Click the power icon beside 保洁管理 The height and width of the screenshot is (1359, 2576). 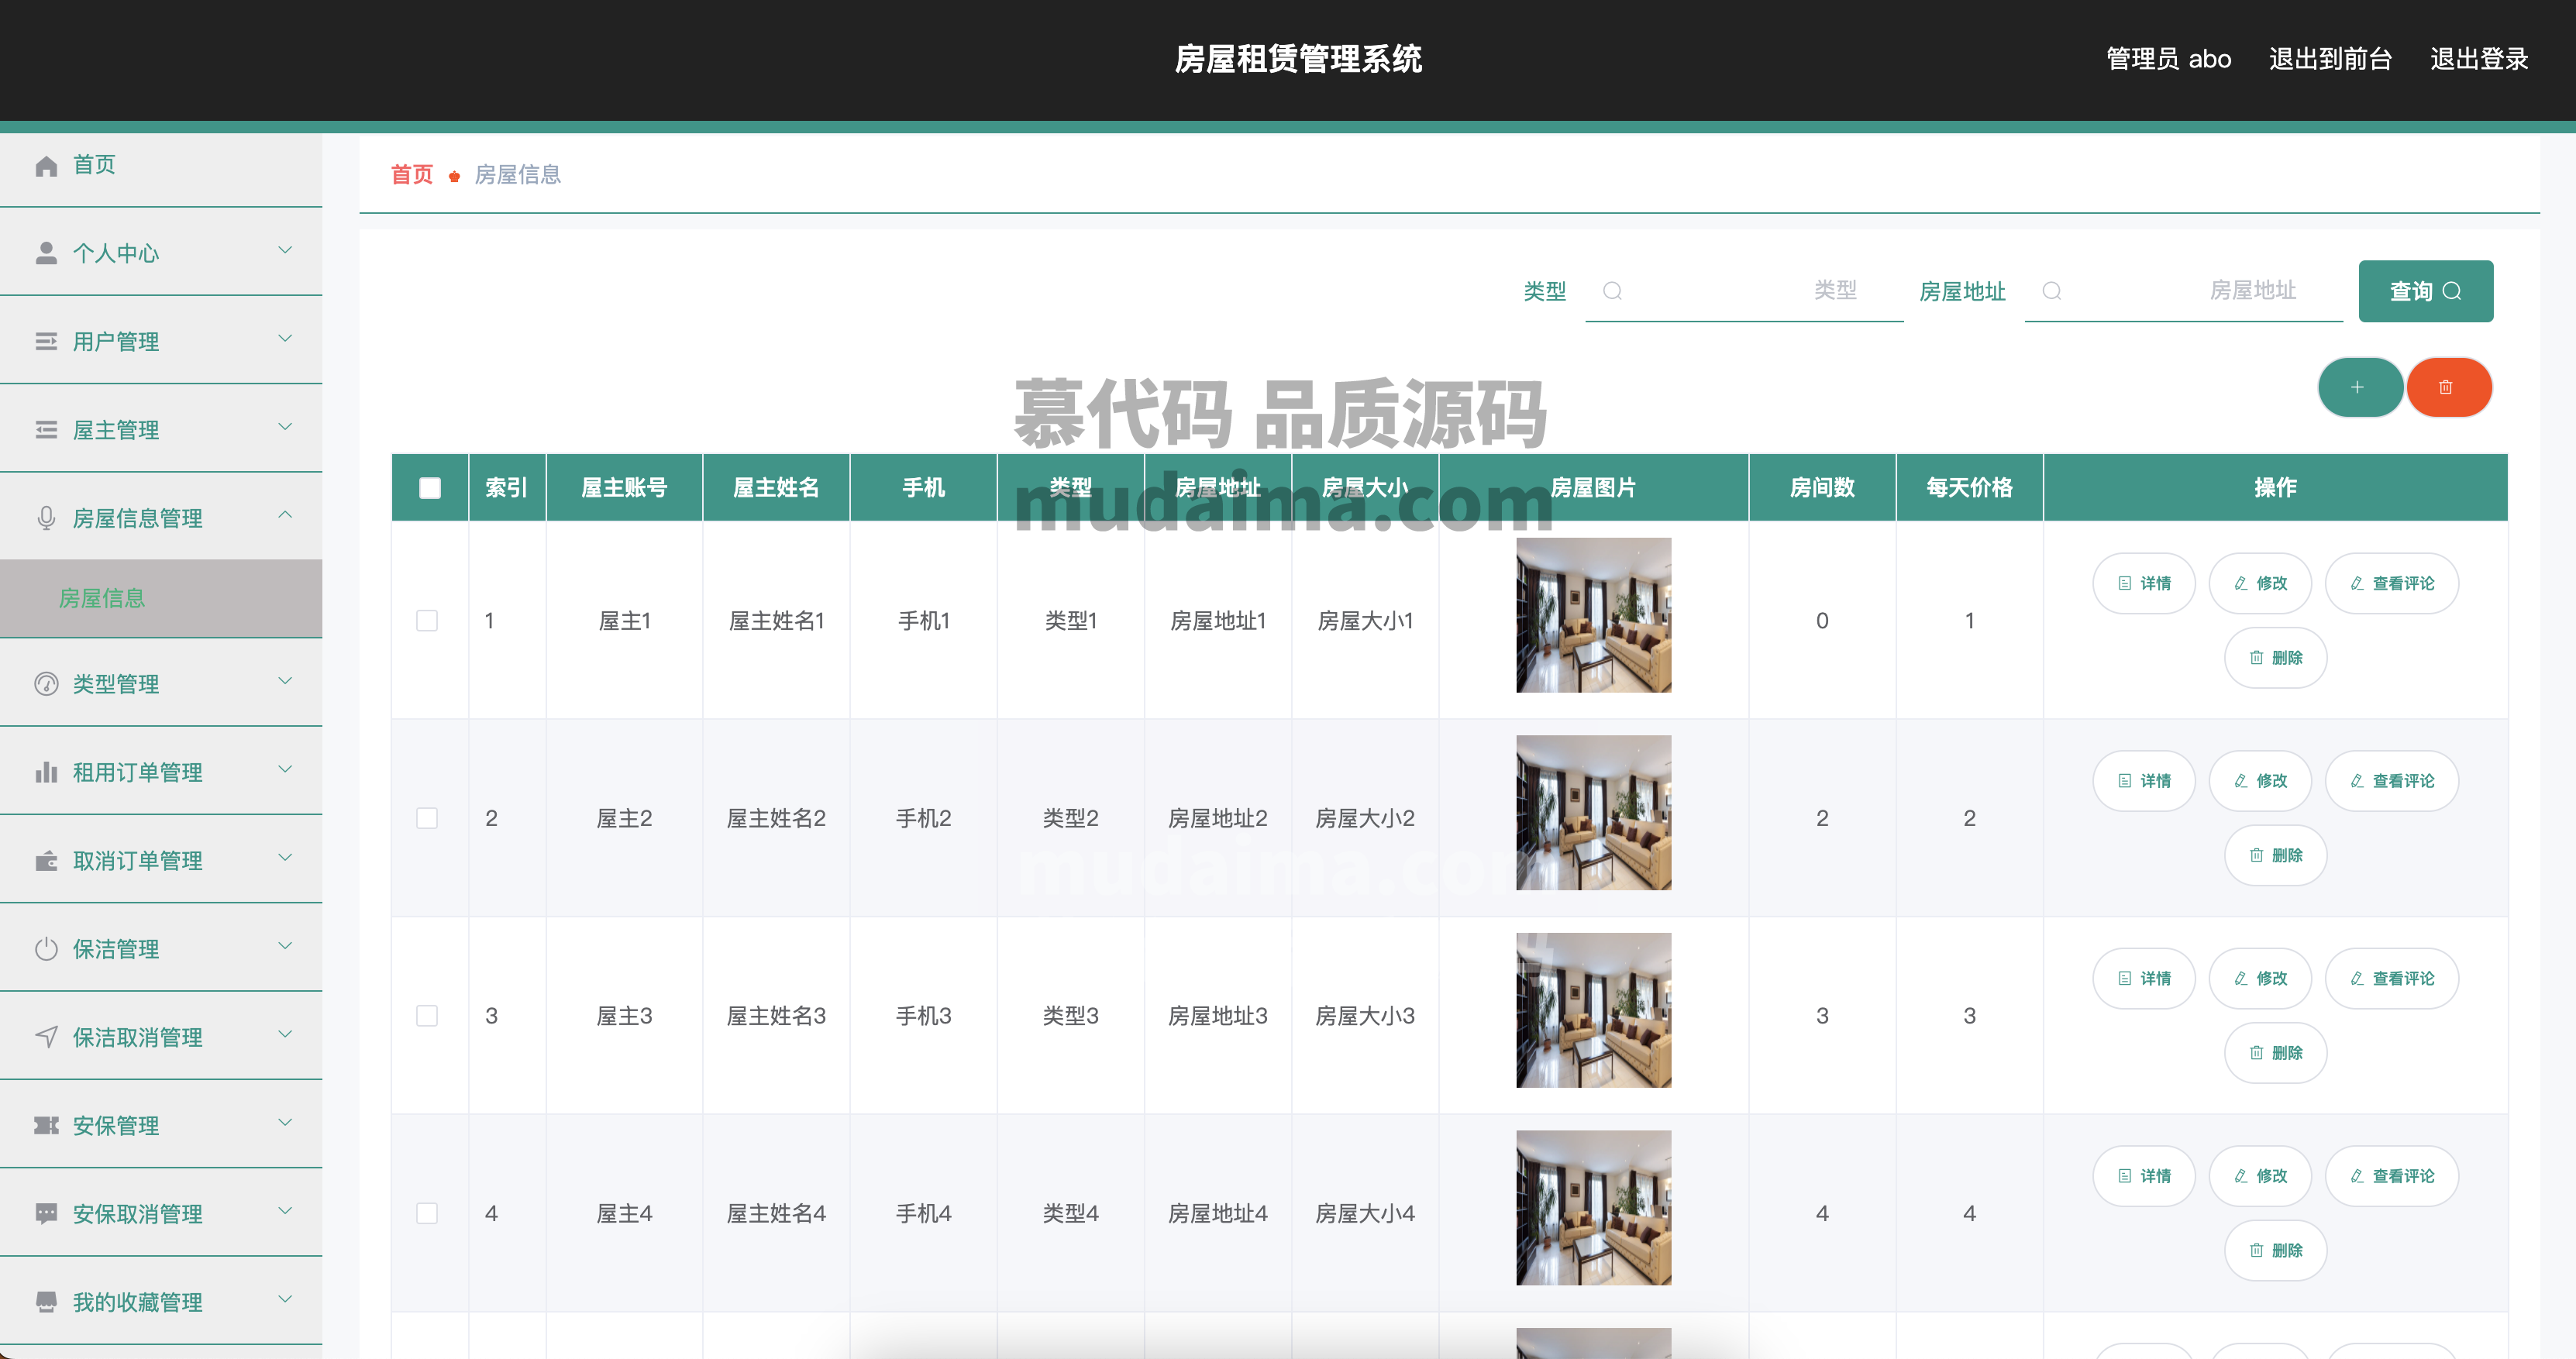coord(46,949)
